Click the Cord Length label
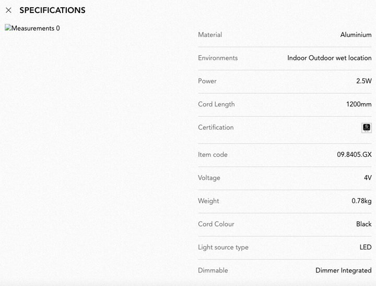Image resolution: width=376 pixels, height=286 pixels. click(x=216, y=104)
